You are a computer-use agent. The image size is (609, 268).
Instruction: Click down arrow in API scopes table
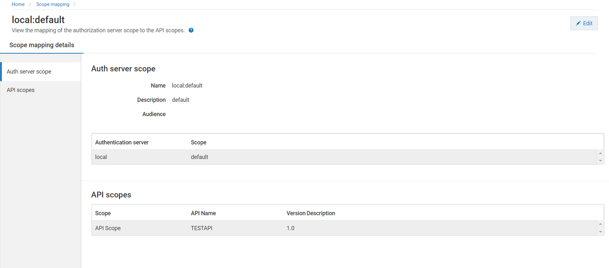click(x=600, y=232)
